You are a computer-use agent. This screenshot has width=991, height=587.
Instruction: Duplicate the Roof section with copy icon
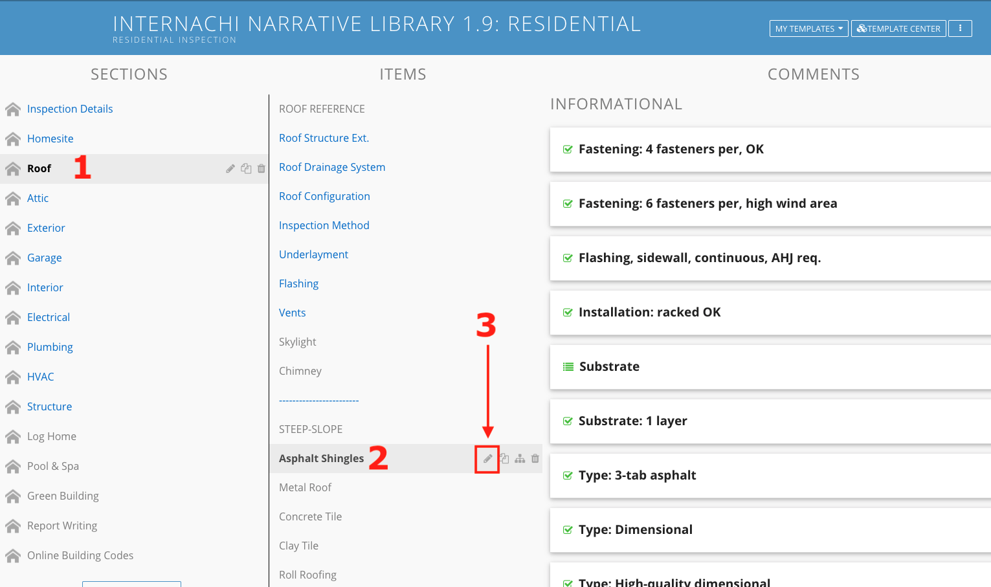click(246, 168)
